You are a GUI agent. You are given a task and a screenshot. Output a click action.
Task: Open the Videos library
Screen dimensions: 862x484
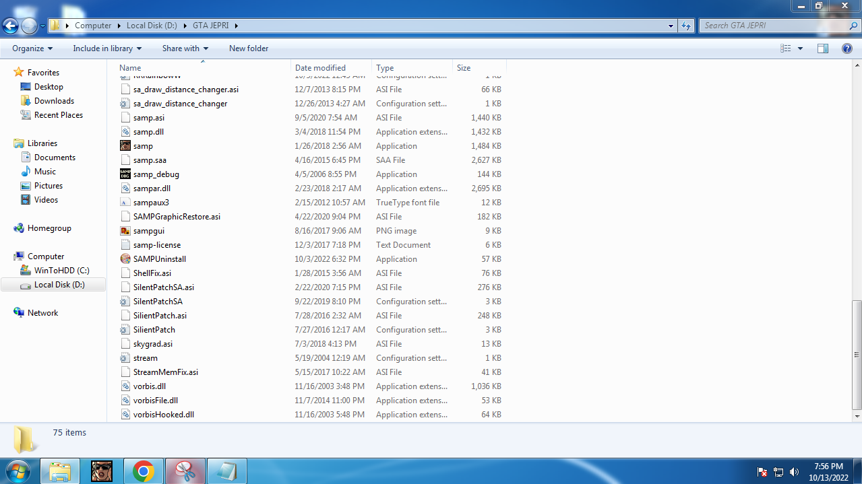pos(46,200)
